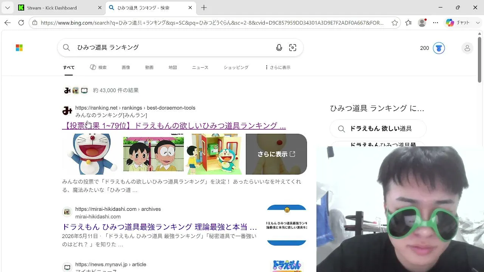Close the Stream - Kick Dashboard tab
The image size is (484, 272).
pos(100,8)
